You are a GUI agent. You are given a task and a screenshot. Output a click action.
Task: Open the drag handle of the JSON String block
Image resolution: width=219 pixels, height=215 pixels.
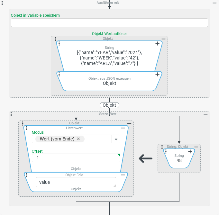59,44
